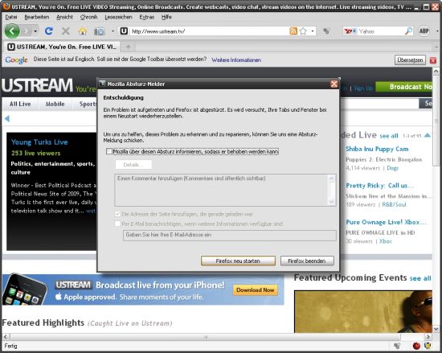
Task: Open 'Pure Ownage Live! Xbox...' link
Action: (x=386, y=222)
